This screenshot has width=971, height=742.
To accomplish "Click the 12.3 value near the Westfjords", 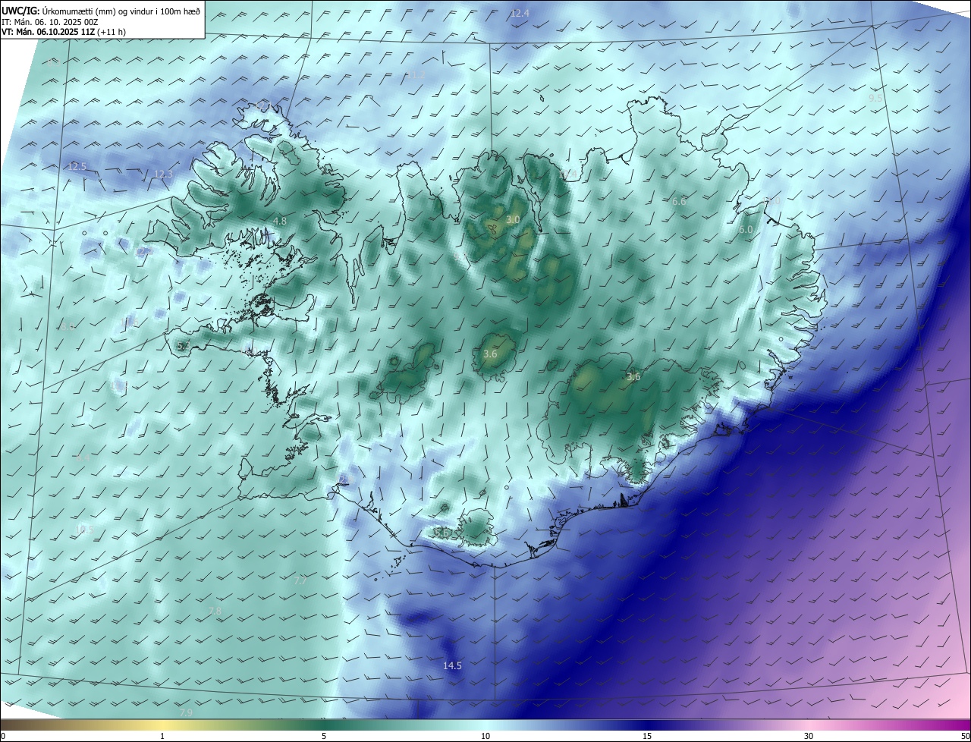I will click(163, 174).
